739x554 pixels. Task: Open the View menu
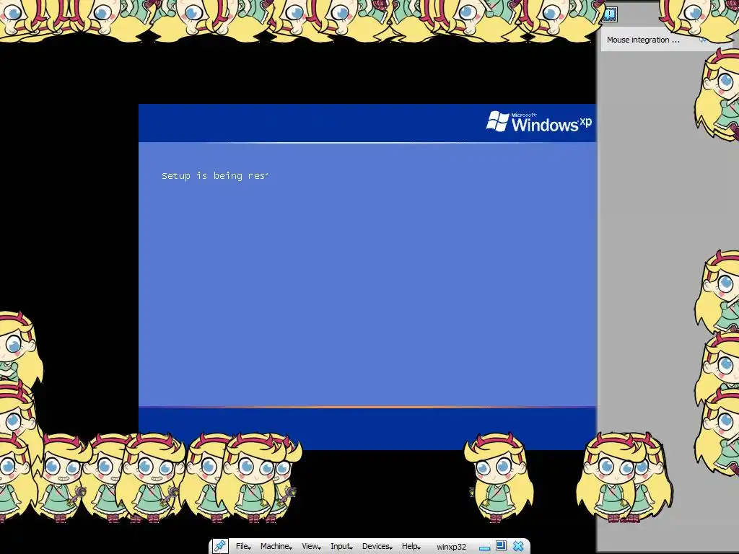pos(311,546)
